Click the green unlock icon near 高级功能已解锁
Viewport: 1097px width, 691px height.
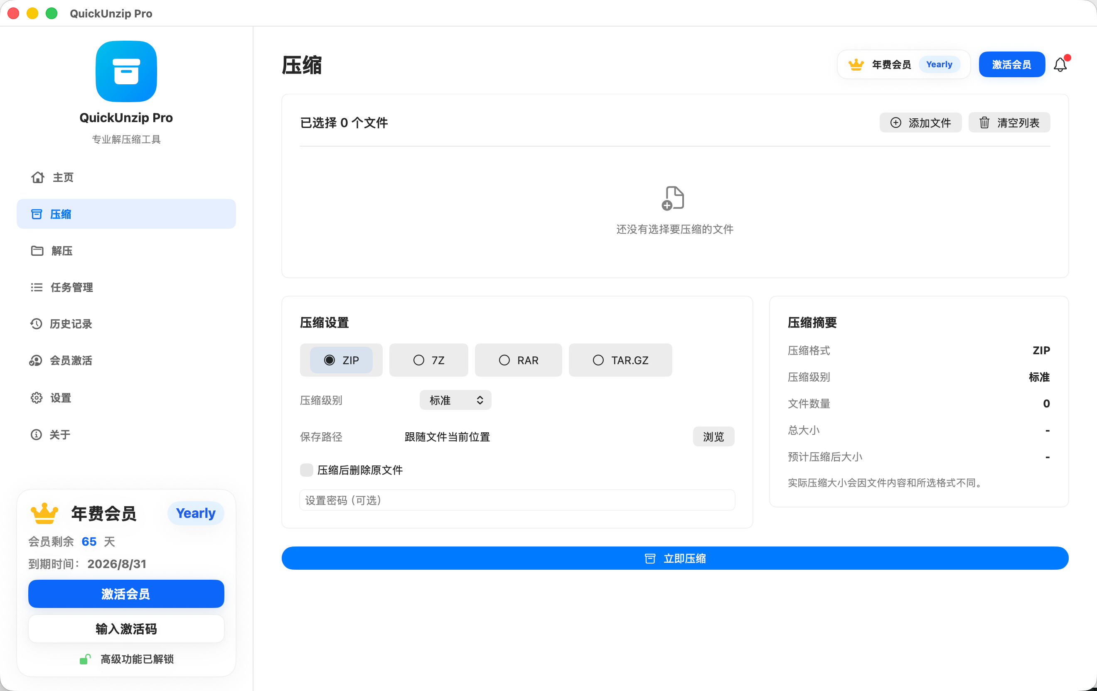pyautogui.click(x=85, y=659)
